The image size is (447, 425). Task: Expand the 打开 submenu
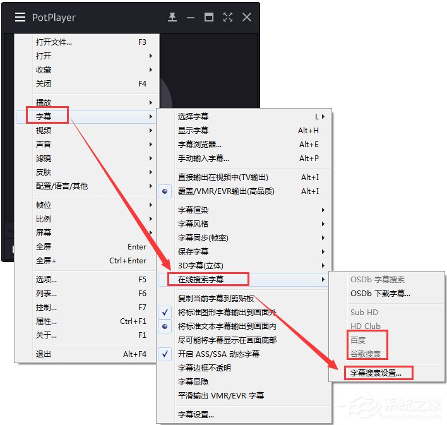point(86,56)
